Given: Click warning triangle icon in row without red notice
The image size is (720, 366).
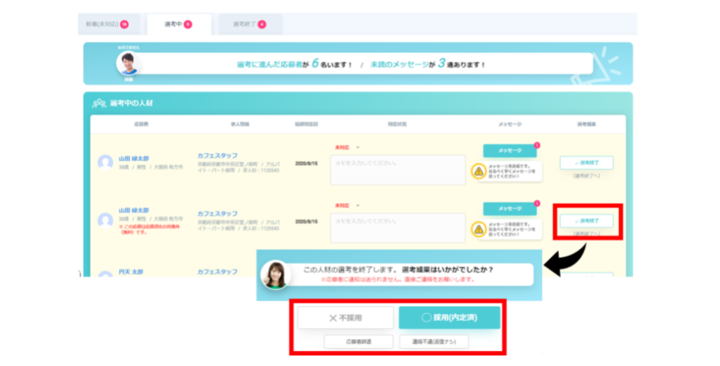Looking at the screenshot, I should pyautogui.click(x=479, y=172).
